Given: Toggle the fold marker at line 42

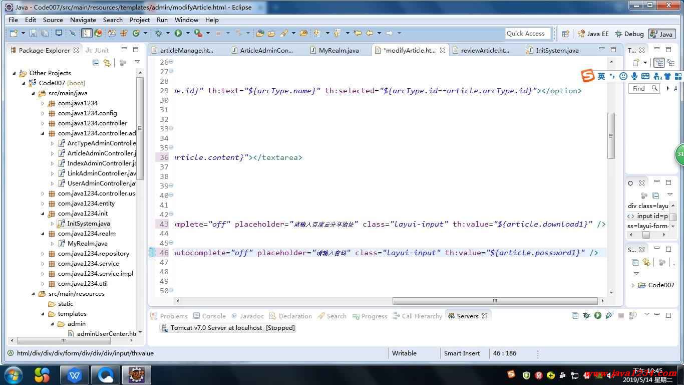Looking at the screenshot, I should coord(171,214).
